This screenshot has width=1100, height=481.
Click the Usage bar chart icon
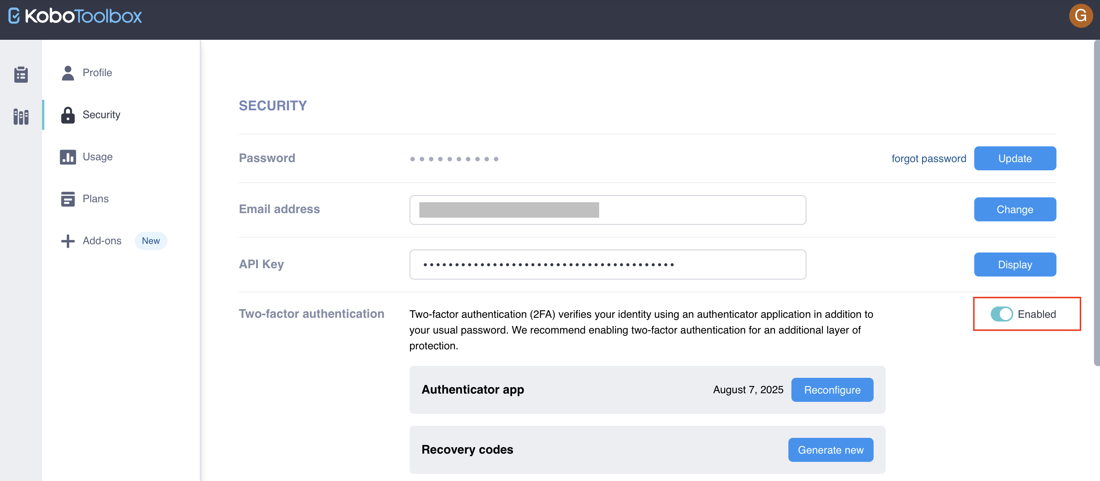click(68, 156)
